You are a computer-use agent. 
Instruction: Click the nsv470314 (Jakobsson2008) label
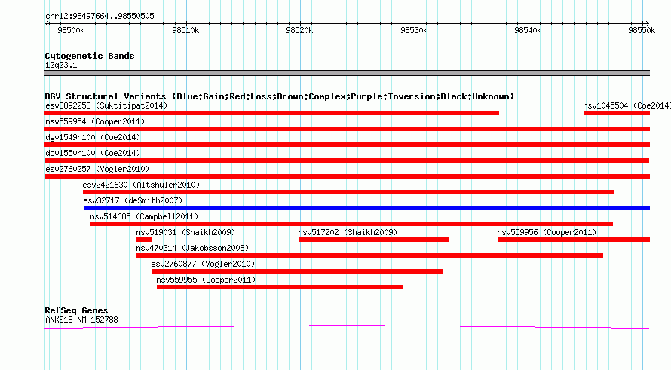pos(192,248)
